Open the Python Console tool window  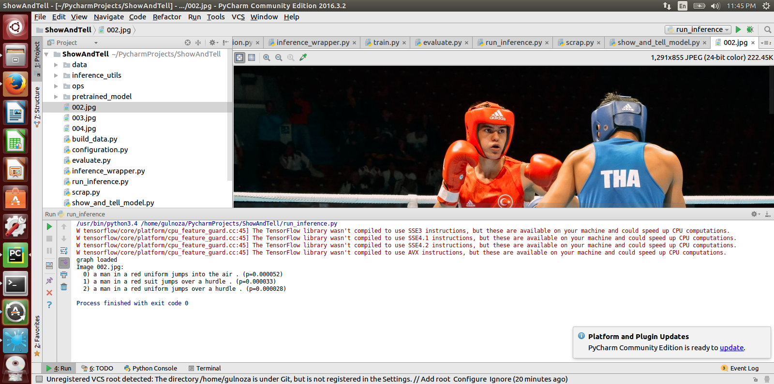click(150, 368)
